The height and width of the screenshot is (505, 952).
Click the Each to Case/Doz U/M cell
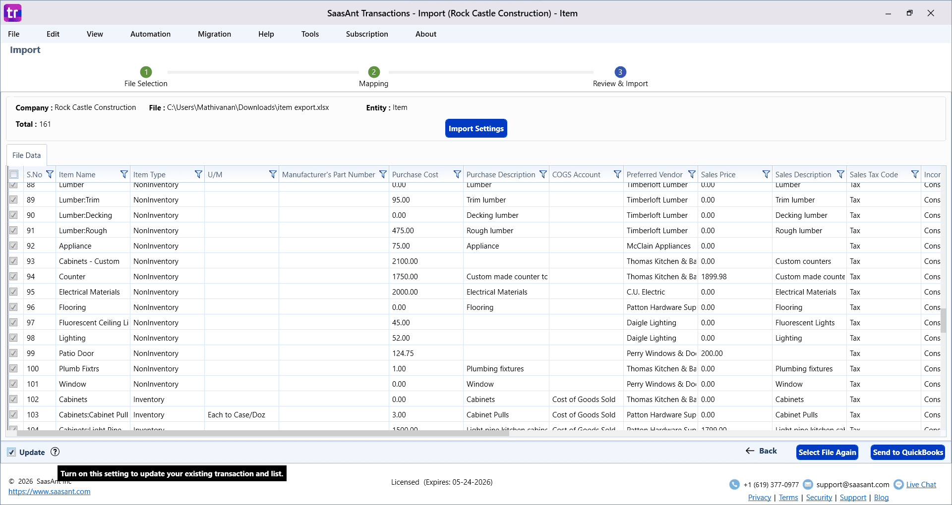coord(241,414)
